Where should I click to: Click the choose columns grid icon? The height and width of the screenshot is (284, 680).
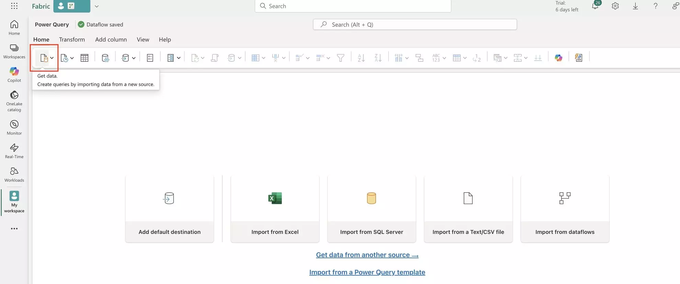click(x=255, y=58)
